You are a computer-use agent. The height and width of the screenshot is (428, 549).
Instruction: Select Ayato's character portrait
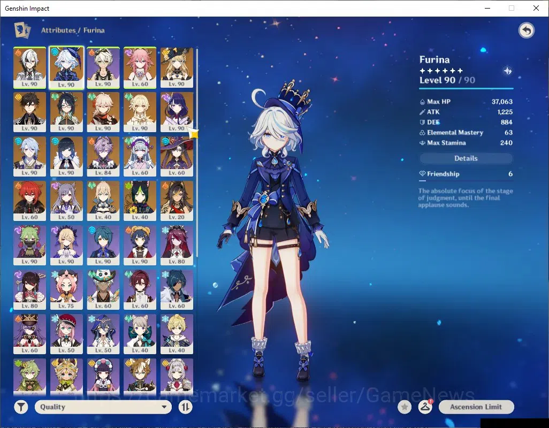click(x=30, y=156)
